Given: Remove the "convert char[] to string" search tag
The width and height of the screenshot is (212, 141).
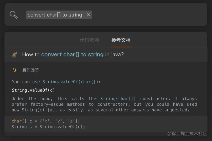Looking at the screenshot, I should pos(89,15).
